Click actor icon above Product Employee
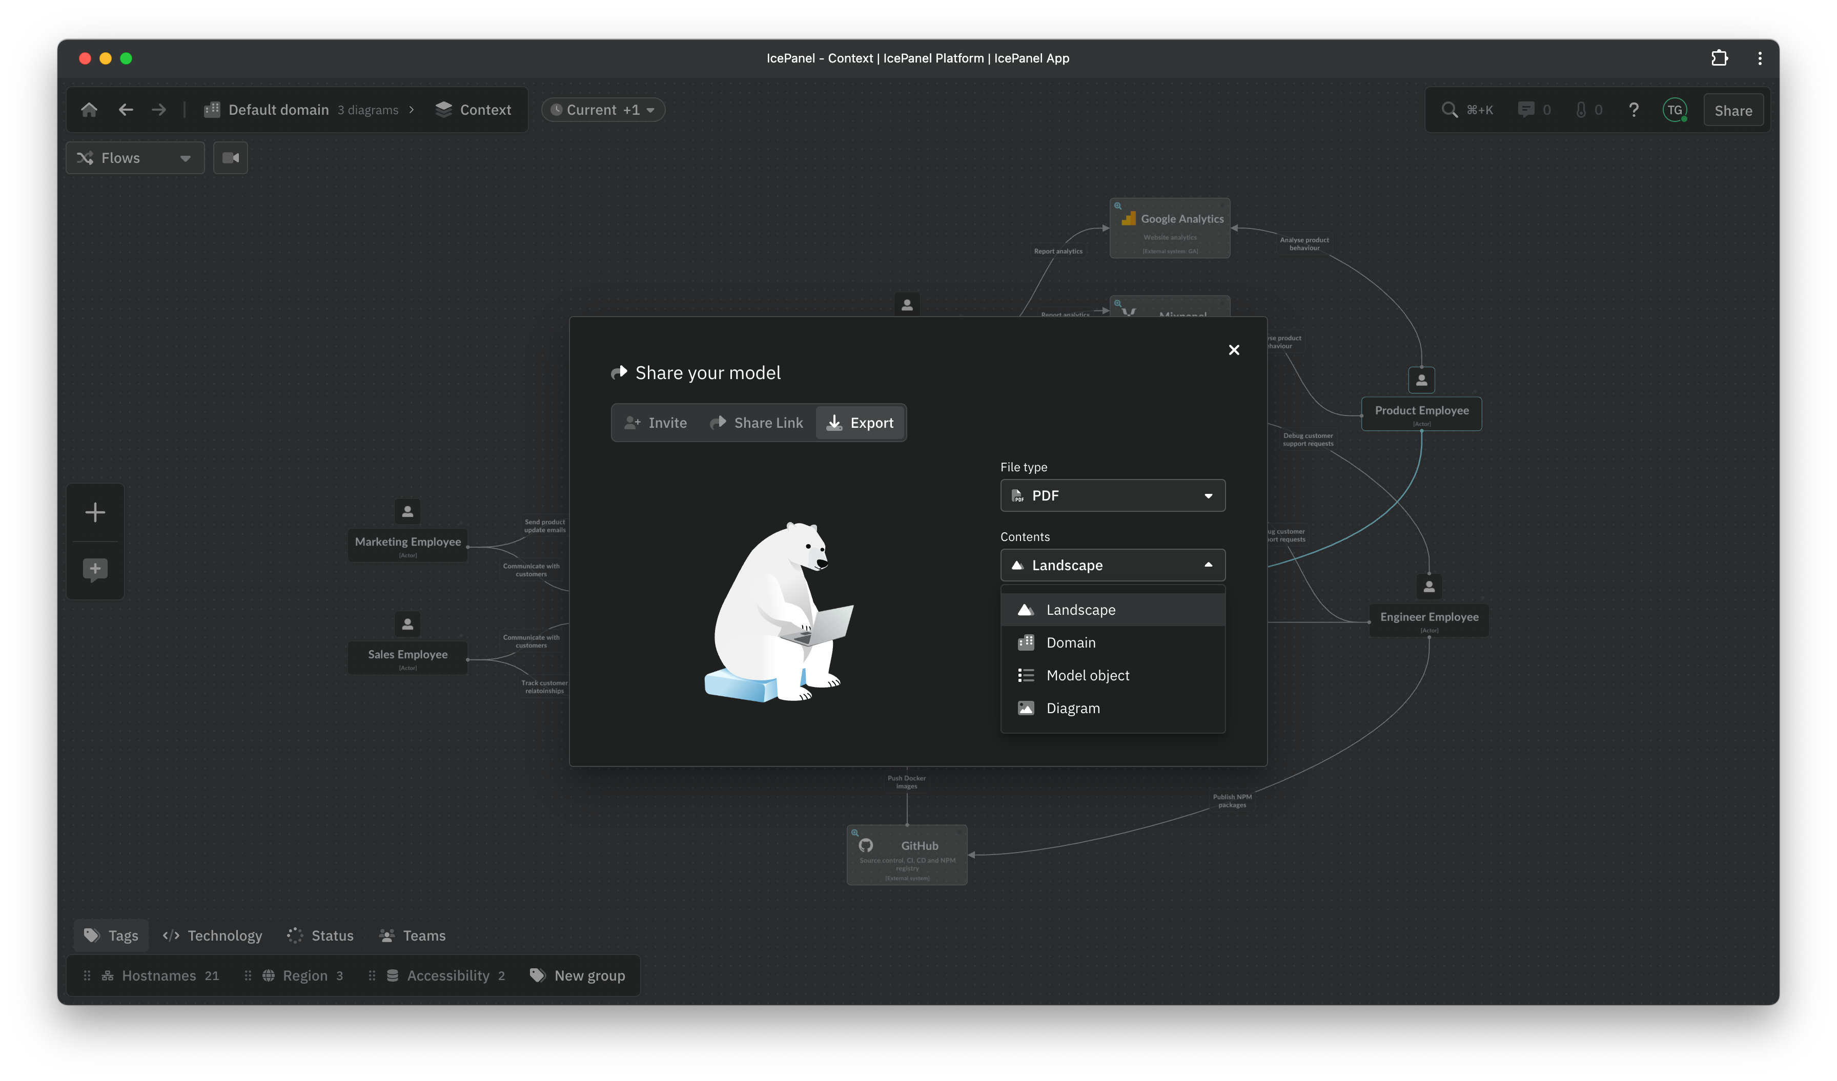This screenshot has height=1081, width=1837. 1421,380
